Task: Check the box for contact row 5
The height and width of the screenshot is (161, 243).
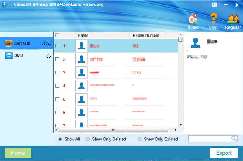Action: pyautogui.click(x=57, y=99)
